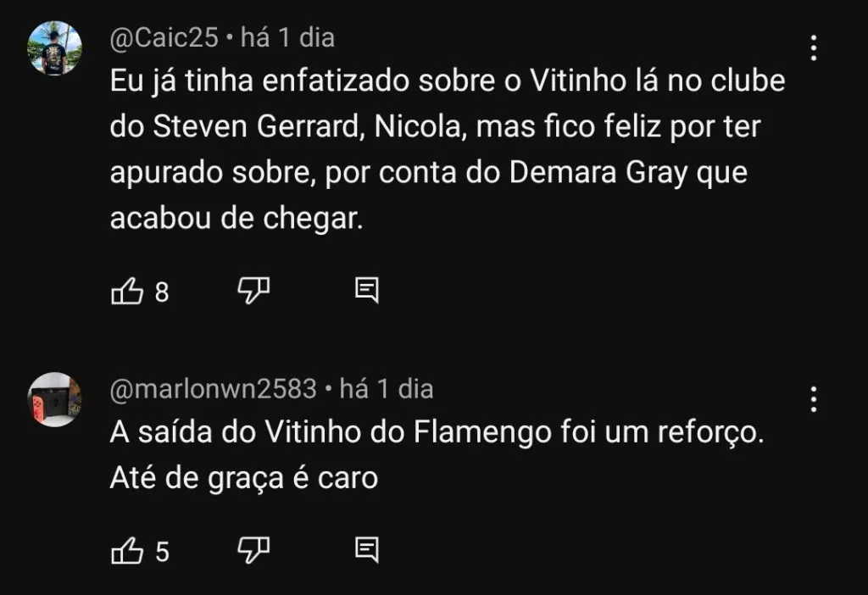Image resolution: width=868 pixels, height=595 pixels.
Task: Dislike the comment by @Caic25
Action: point(253,292)
